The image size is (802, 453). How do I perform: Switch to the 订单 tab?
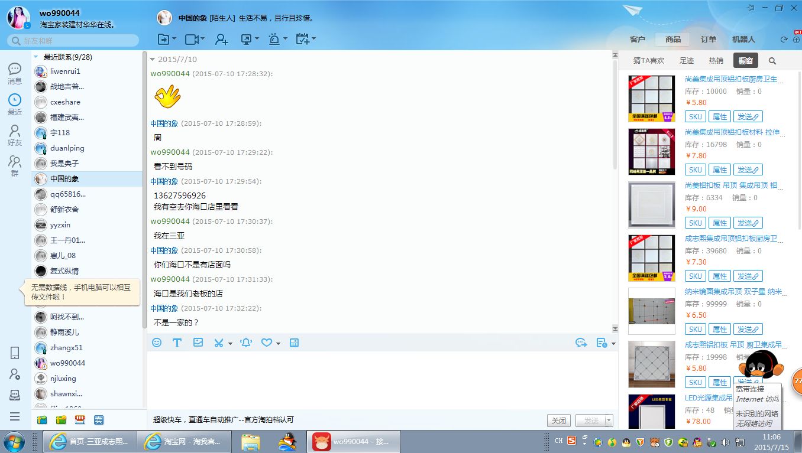click(709, 40)
